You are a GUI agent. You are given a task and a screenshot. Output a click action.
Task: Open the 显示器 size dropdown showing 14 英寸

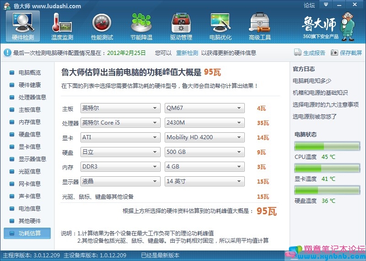[x=205, y=181]
